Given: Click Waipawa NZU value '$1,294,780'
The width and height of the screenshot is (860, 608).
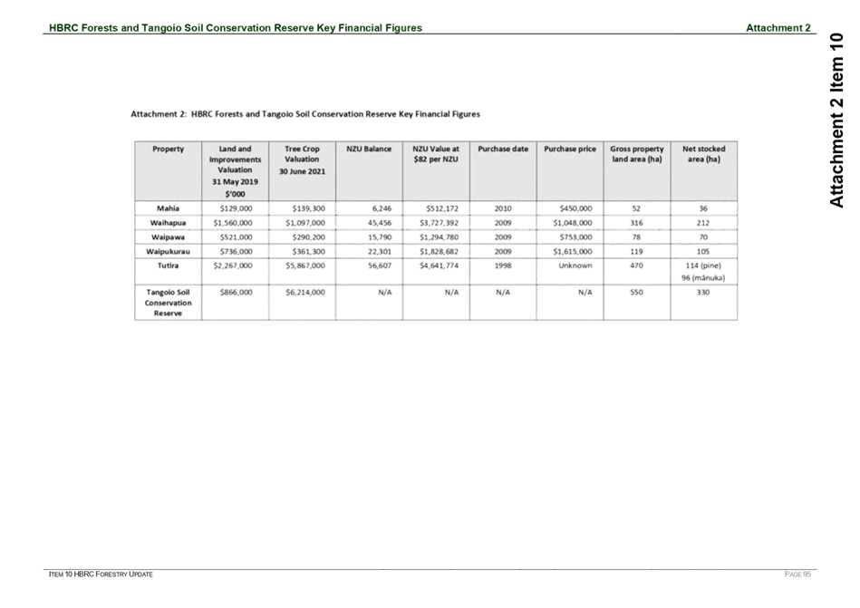Looking at the screenshot, I should [439, 236].
